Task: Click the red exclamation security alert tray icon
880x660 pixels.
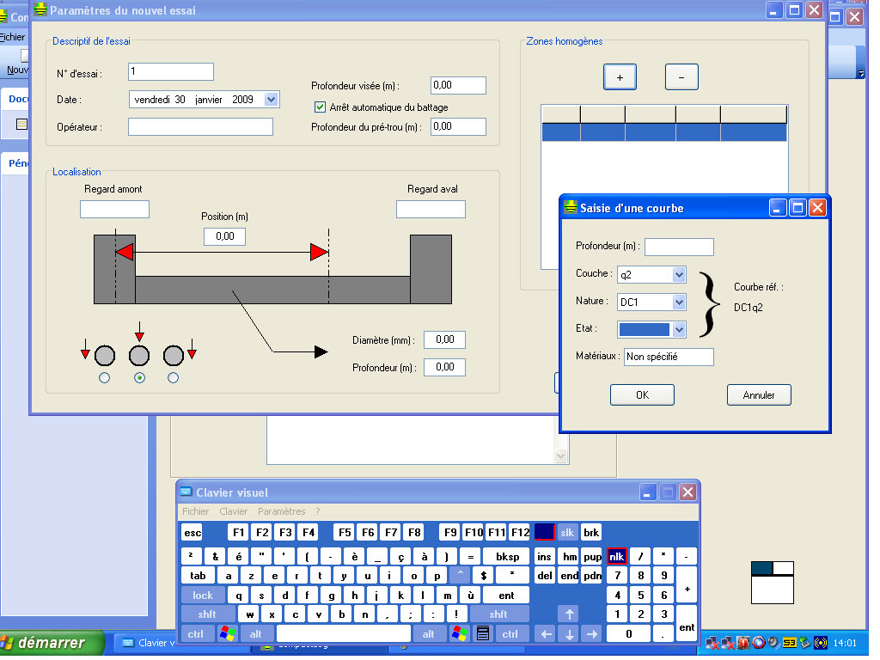Action: pyautogui.click(x=743, y=643)
